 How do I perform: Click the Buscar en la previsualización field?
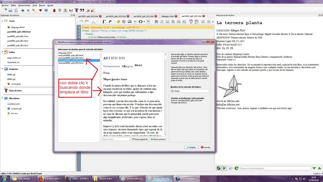click(x=276, y=168)
